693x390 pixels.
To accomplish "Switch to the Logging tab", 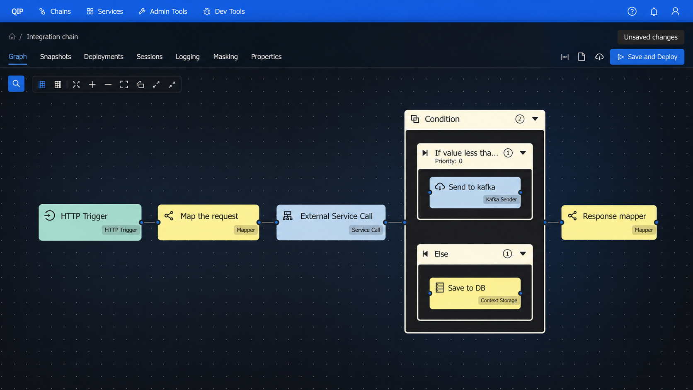I will [x=187, y=57].
